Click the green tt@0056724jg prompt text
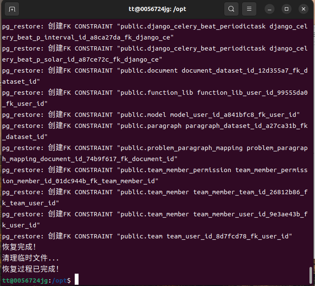315x286 pixels. click(x=25, y=280)
